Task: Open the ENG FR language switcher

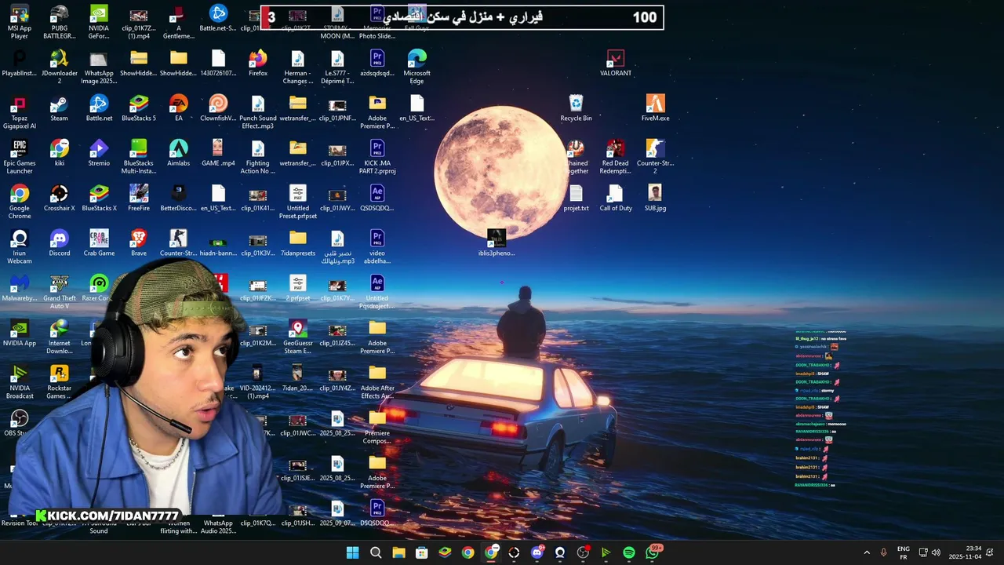Action: [904, 552]
